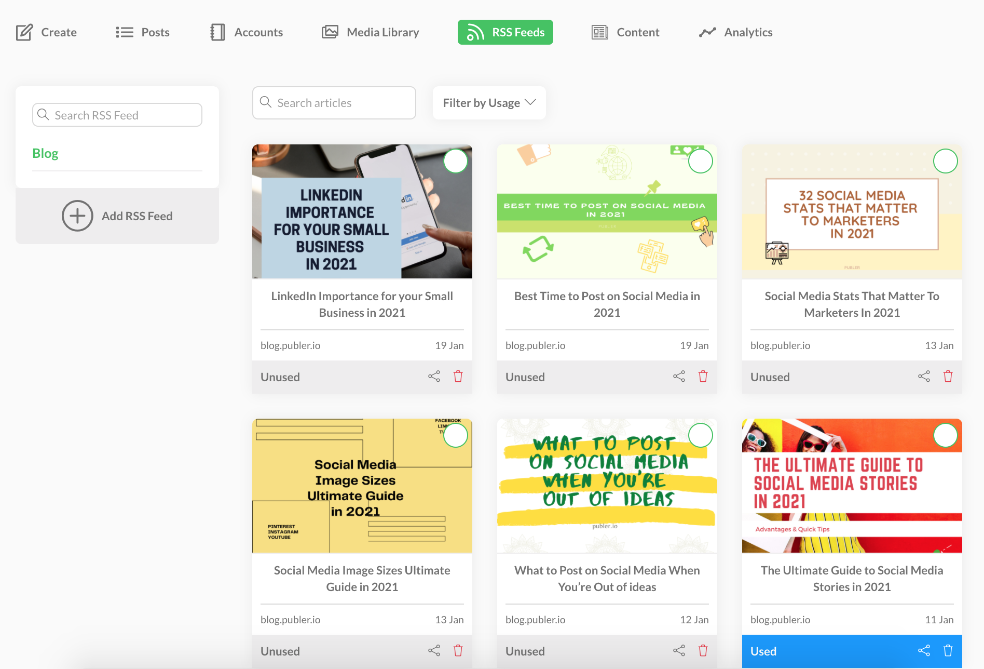Delete the Social Media Image Sizes article
The height and width of the screenshot is (669, 984).
click(458, 650)
